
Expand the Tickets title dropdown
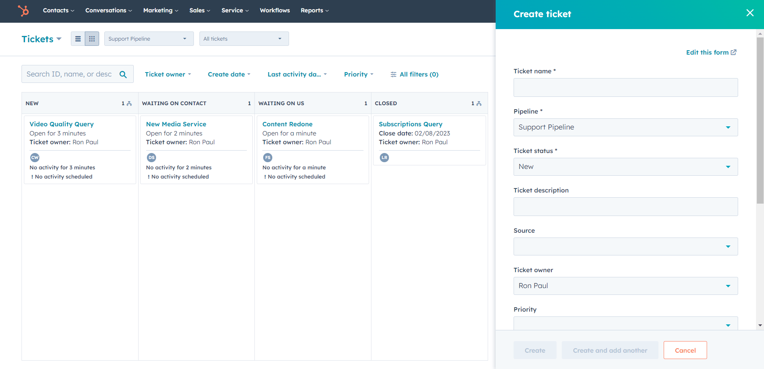point(41,39)
